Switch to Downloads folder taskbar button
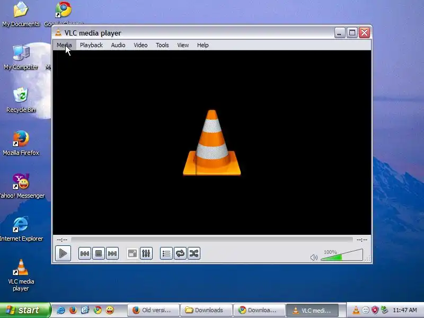The image size is (424, 318). coord(206,310)
